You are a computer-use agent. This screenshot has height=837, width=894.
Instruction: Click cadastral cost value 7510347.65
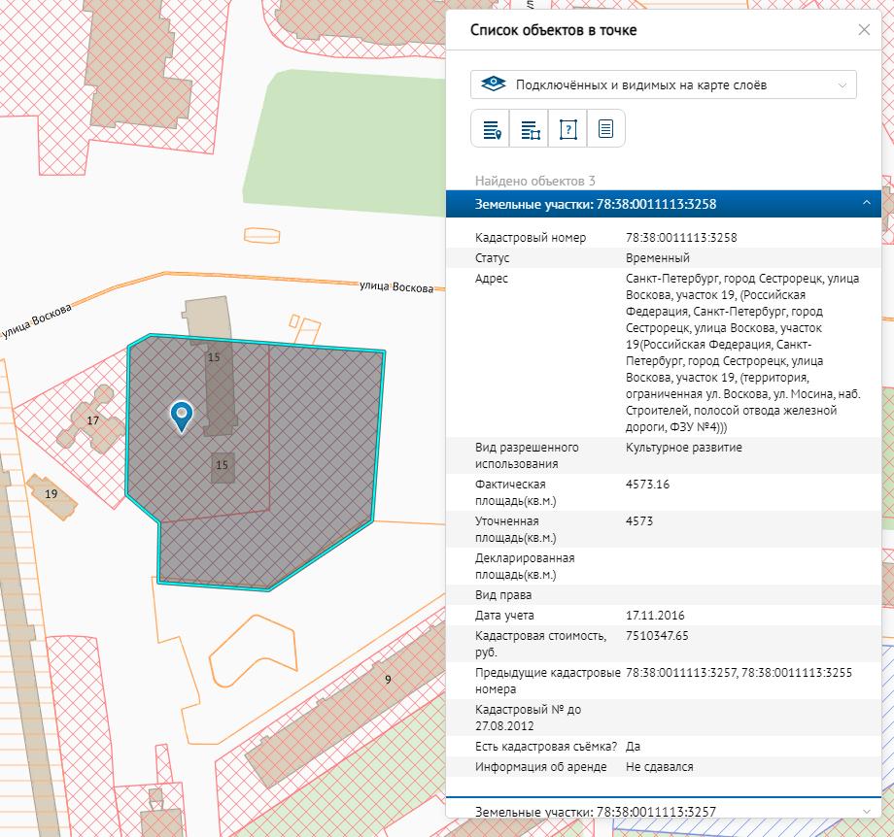click(657, 636)
